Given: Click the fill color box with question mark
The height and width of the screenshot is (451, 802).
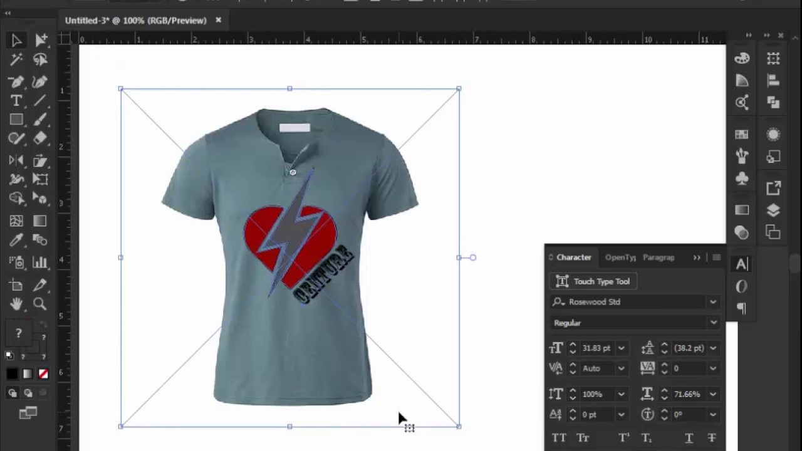Looking at the screenshot, I should [18, 334].
